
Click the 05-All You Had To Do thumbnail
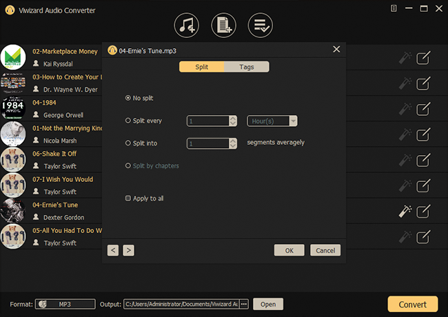point(13,236)
